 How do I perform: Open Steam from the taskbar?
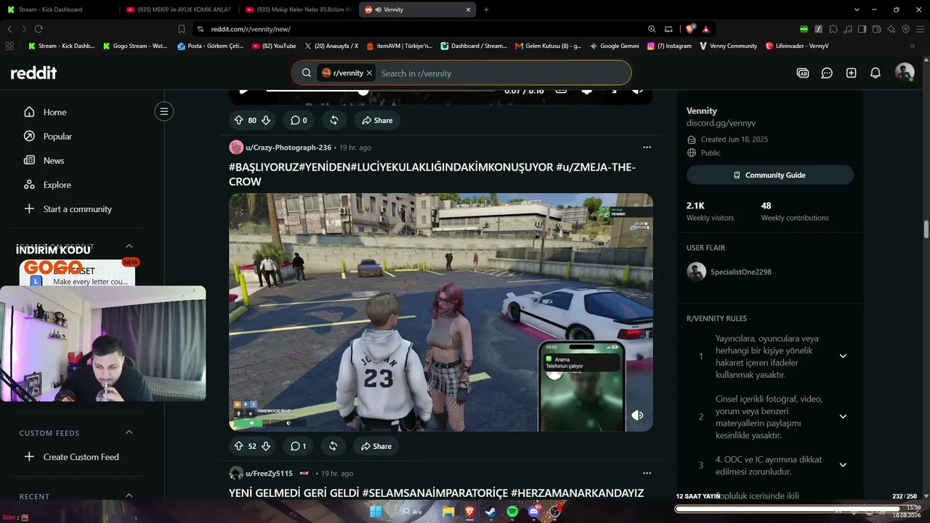490,511
